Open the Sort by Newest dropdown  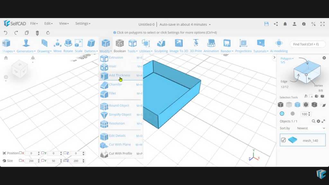click(311, 128)
